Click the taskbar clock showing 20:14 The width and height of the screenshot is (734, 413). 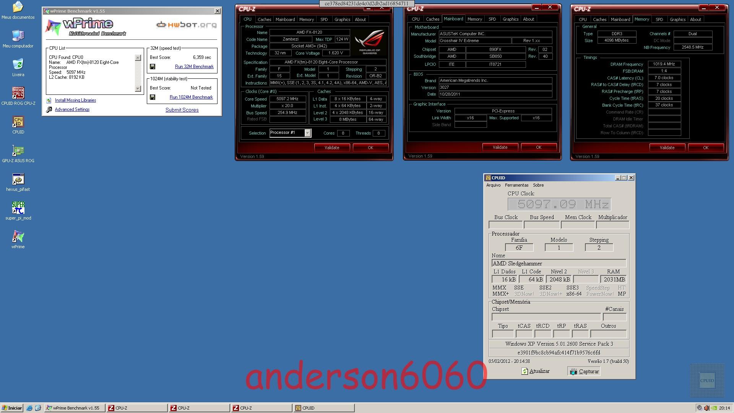[x=724, y=408]
